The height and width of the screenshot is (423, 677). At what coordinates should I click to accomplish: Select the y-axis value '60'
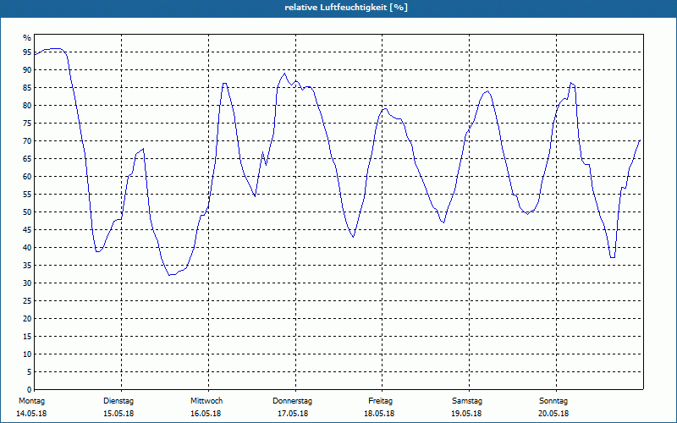pos(27,177)
